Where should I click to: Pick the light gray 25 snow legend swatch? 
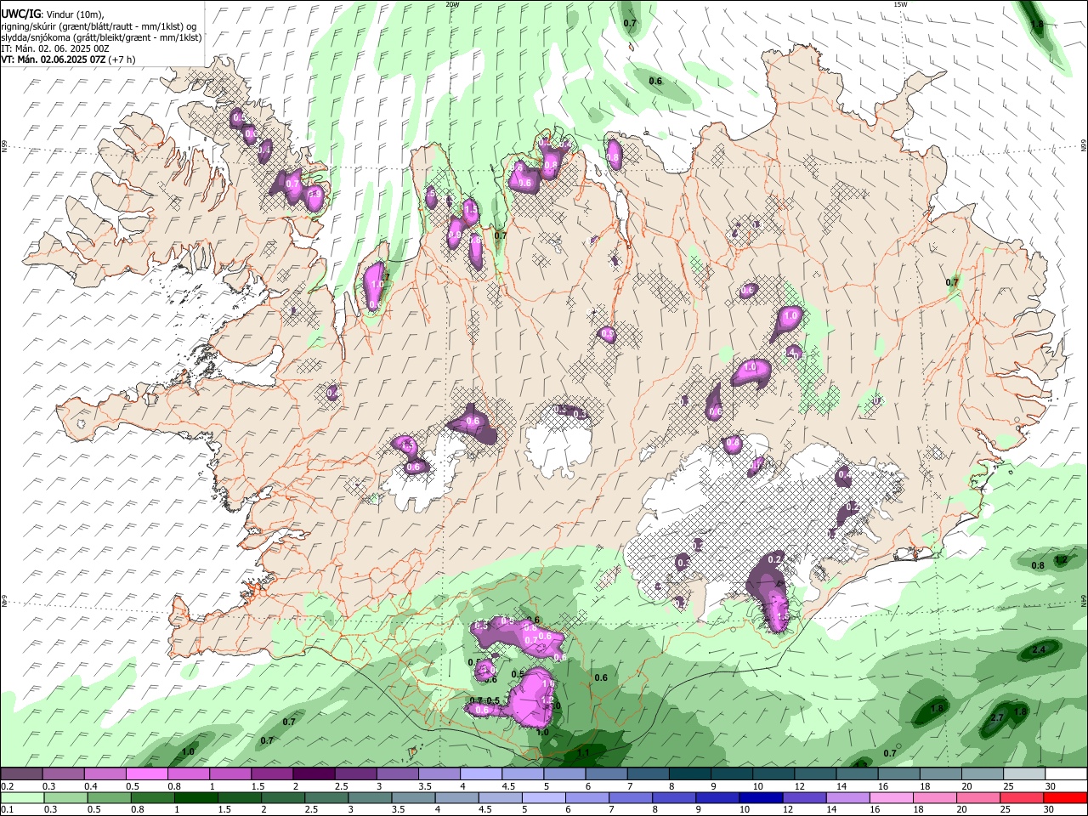point(1025,774)
